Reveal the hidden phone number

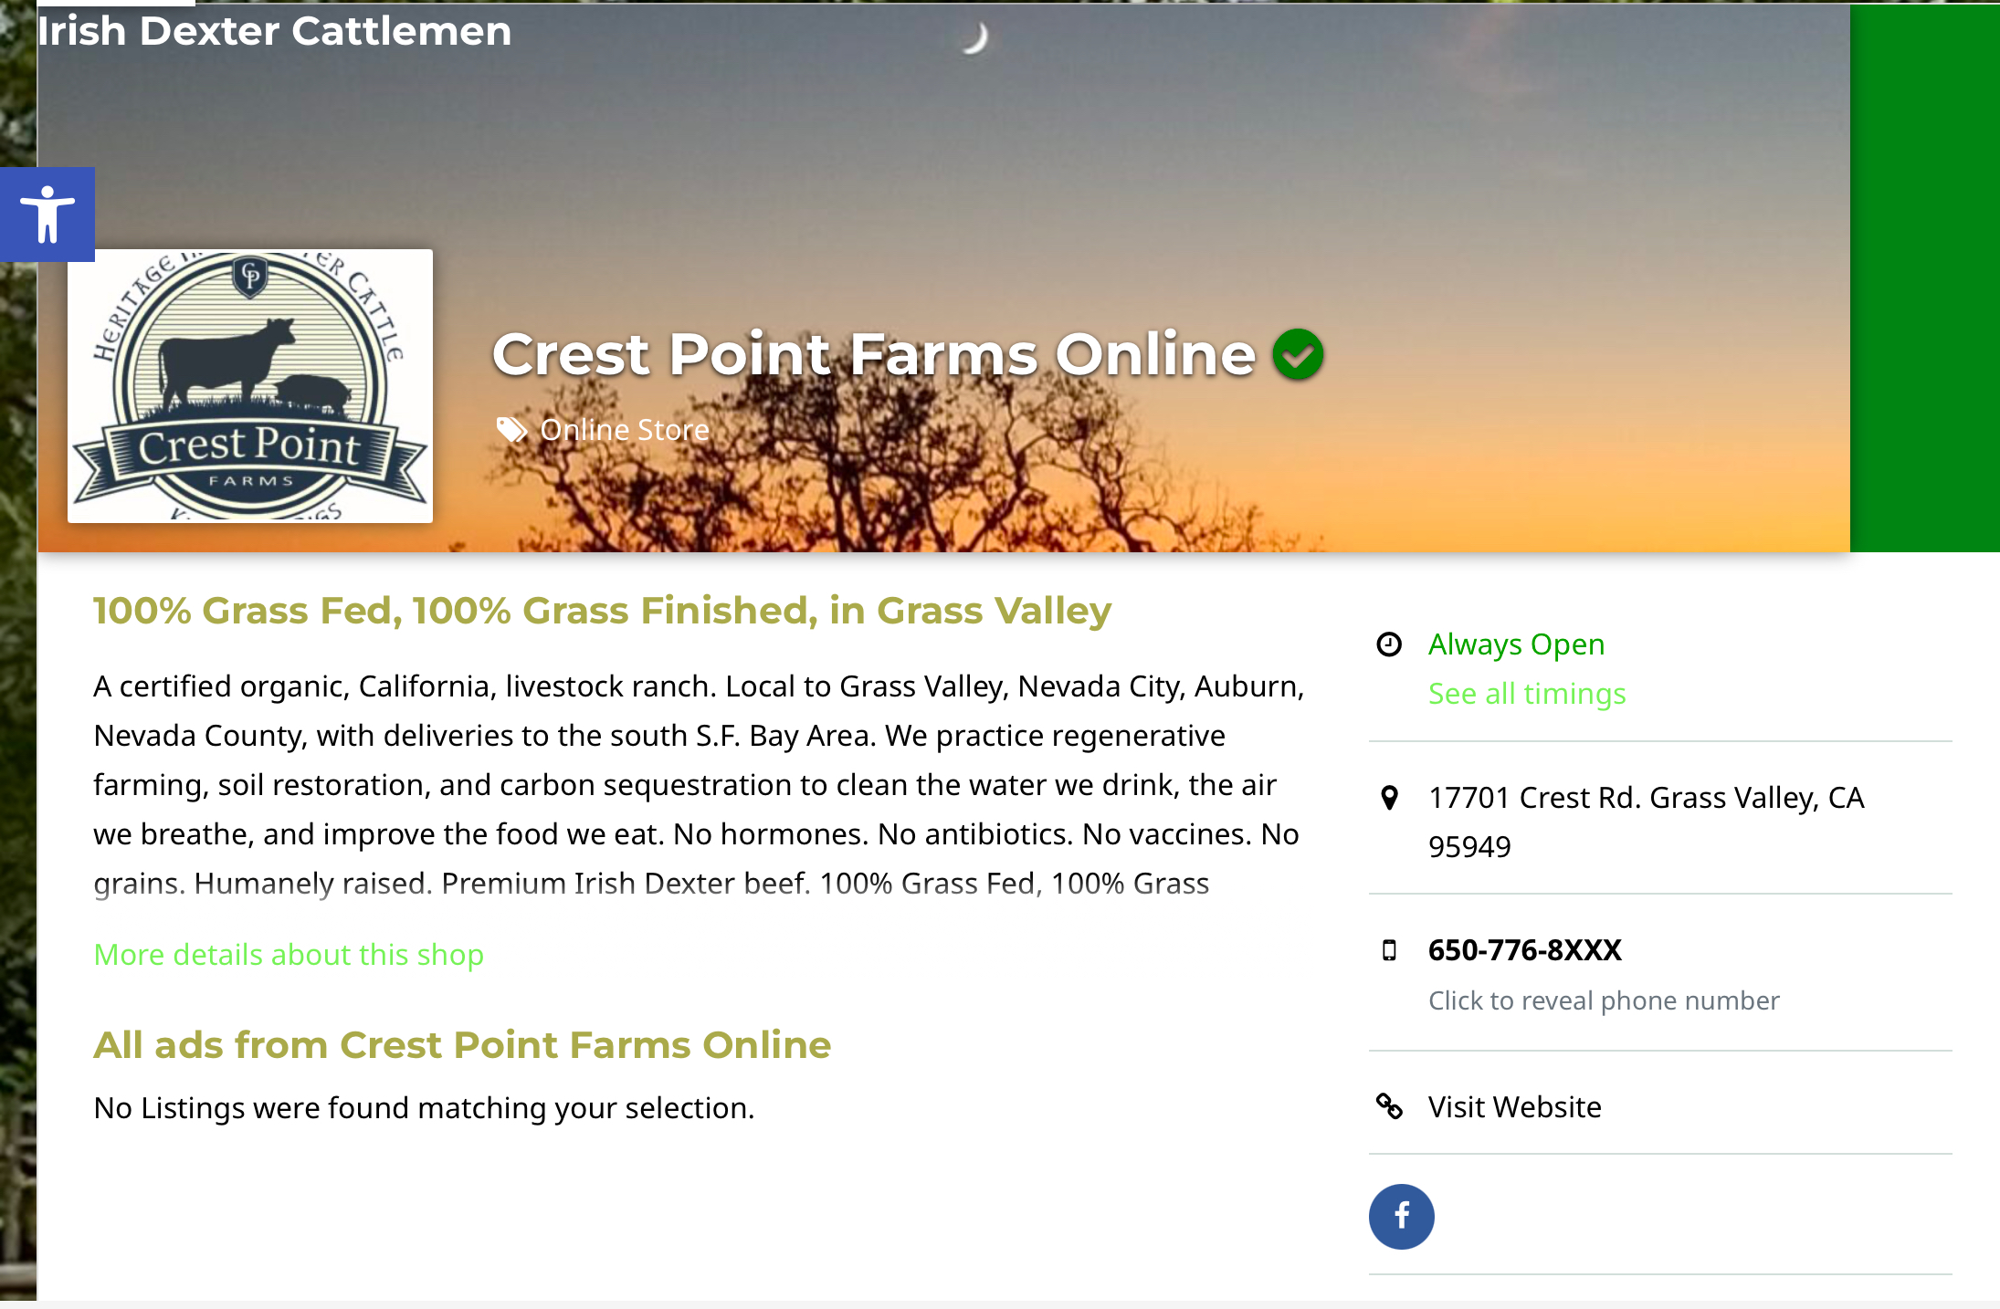click(1603, 1000)
